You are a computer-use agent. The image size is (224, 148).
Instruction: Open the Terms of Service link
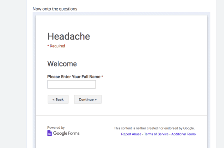pyautogui.click(x=156, y=134)
